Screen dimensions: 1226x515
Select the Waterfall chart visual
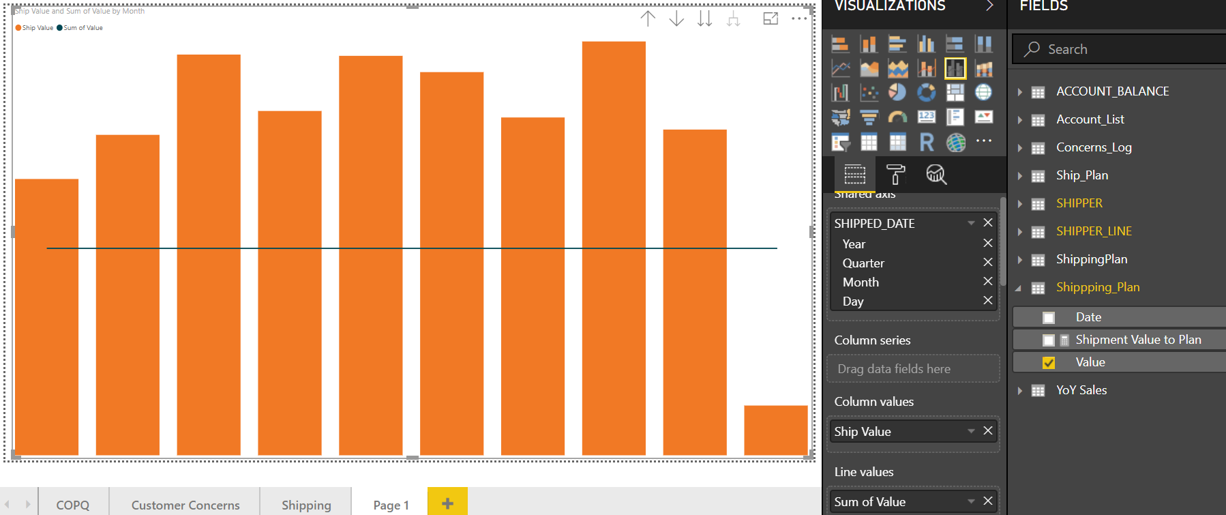[x=840, y=92]
